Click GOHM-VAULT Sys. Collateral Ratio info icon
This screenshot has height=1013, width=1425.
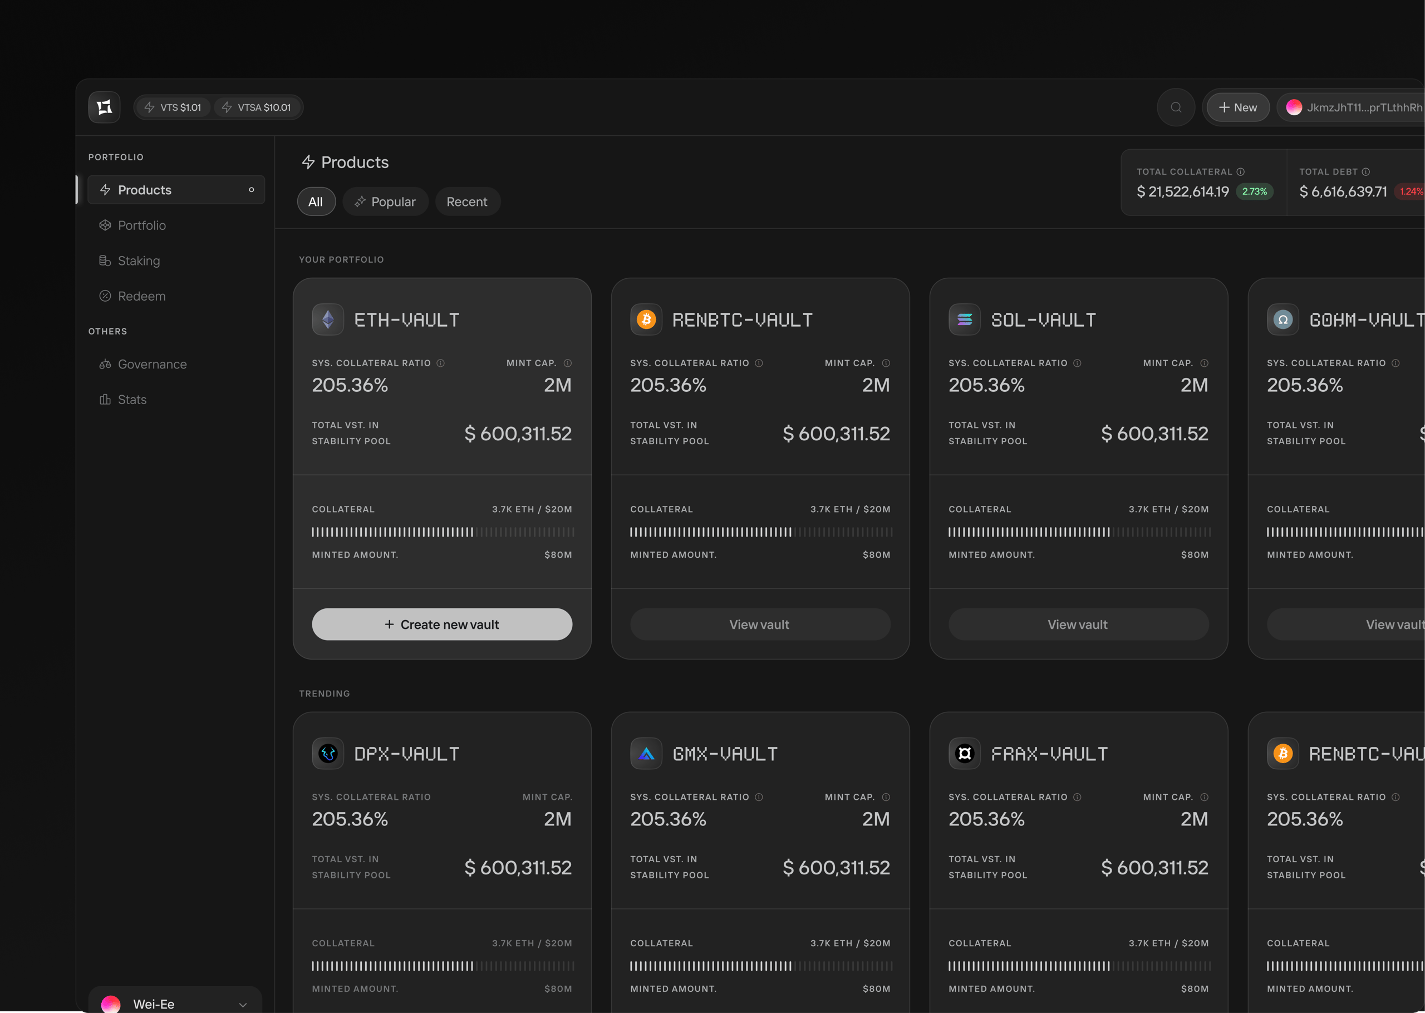[1395, 363]
